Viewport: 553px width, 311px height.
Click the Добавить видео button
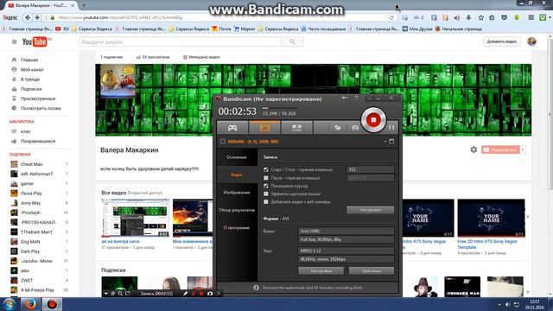pyautogui.click(x=501, y=41)
